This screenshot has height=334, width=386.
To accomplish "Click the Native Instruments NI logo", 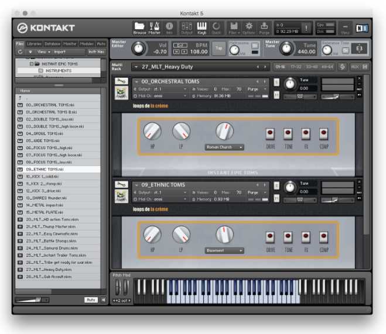I will 362,28.
